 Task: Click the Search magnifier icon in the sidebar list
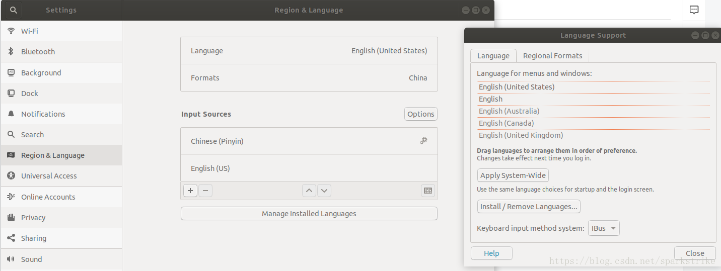tap(11, 134)
